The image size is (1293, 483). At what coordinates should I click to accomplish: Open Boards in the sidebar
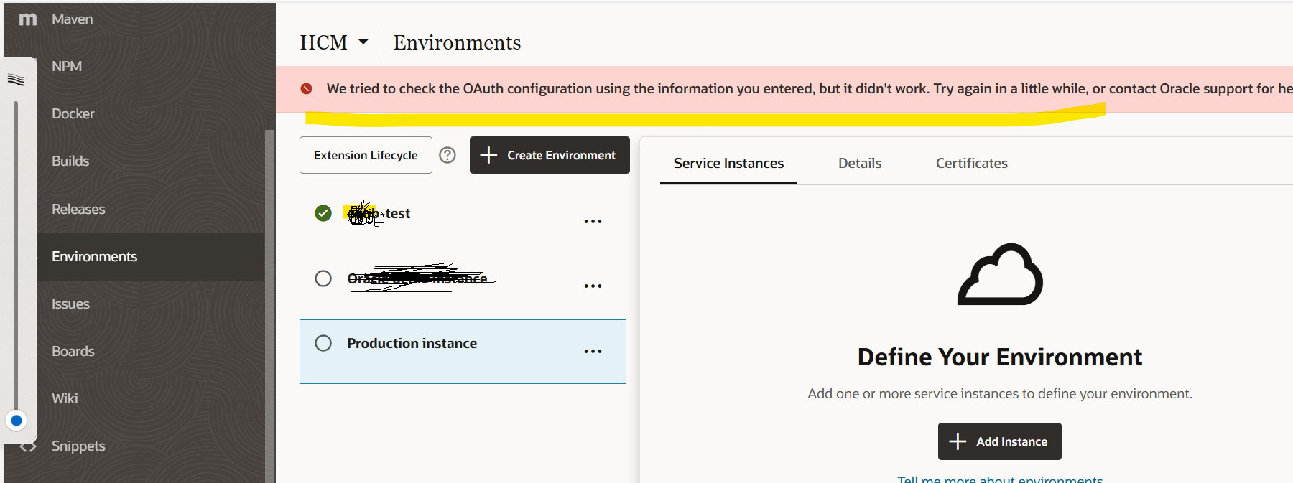tap(73, 352)
